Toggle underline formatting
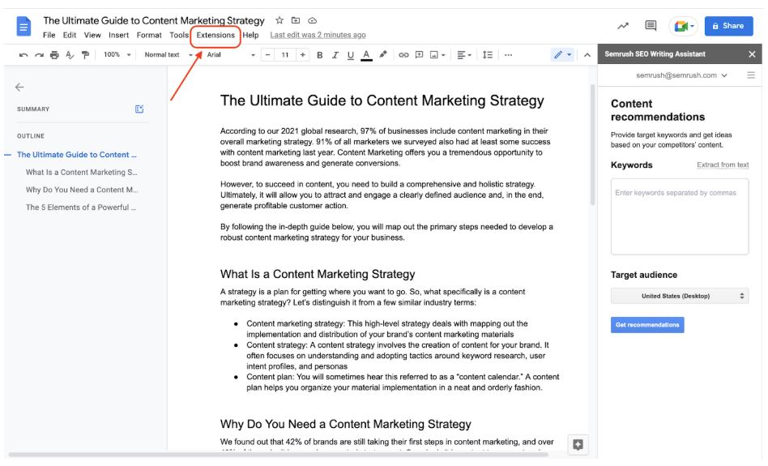Viewport: 768px width, 466px height. click(x=350, y=55)
